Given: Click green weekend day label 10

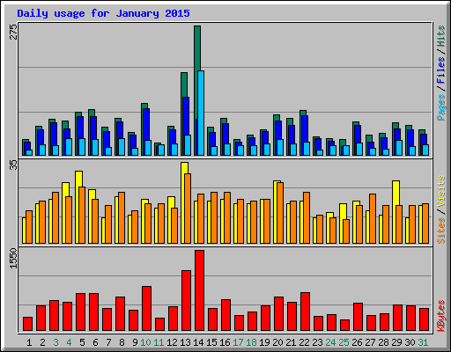Looking at the screenshot, I should pos(145,342).
